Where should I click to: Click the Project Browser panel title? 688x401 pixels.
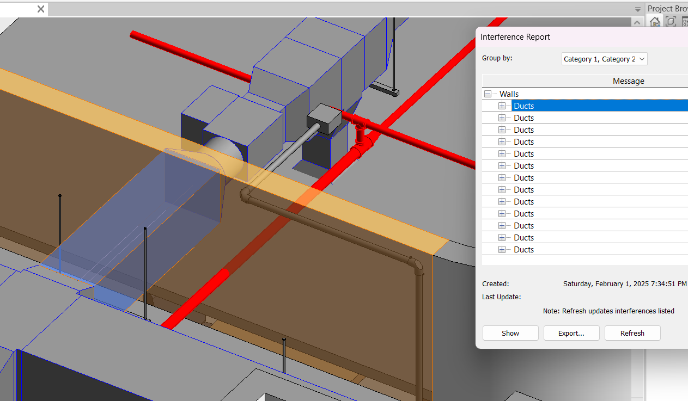(667, 9)
